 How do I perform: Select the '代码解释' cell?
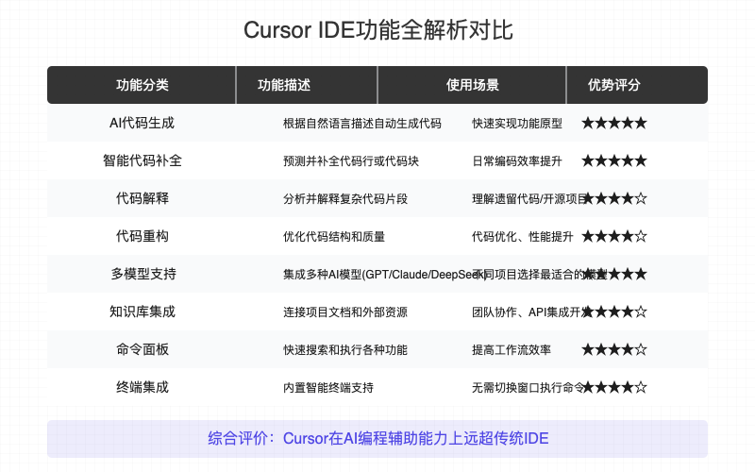pyautogui.click(x=143, y=198)
